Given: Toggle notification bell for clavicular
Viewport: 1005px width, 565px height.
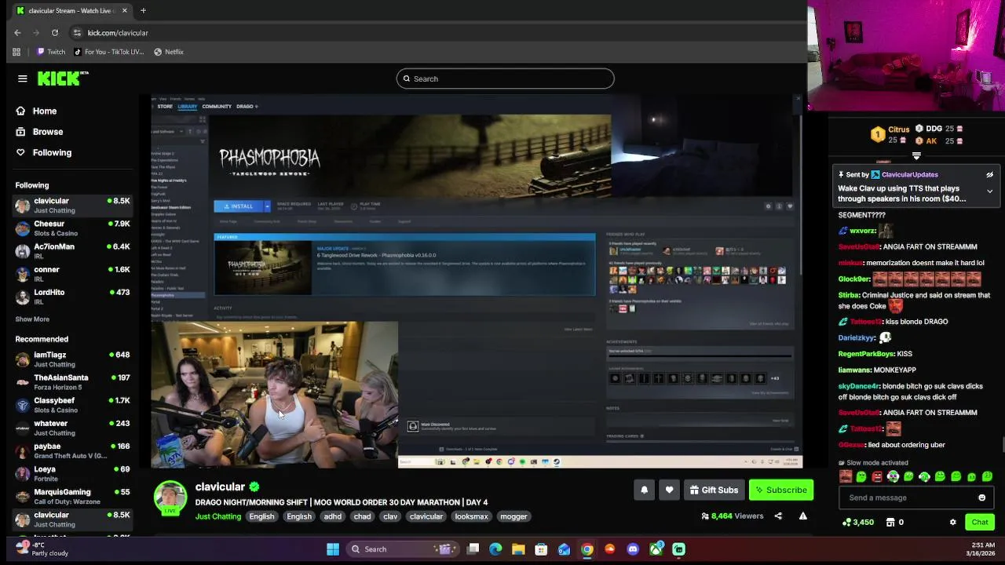Looking at the screenshot, I should pyautogui.click(x=644, y=490).
